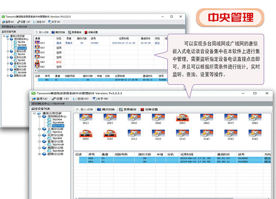Select channel (13) phone icon
Image resolution: width=276 pixels, height=199 pixels.
click(x=182, y=133)
